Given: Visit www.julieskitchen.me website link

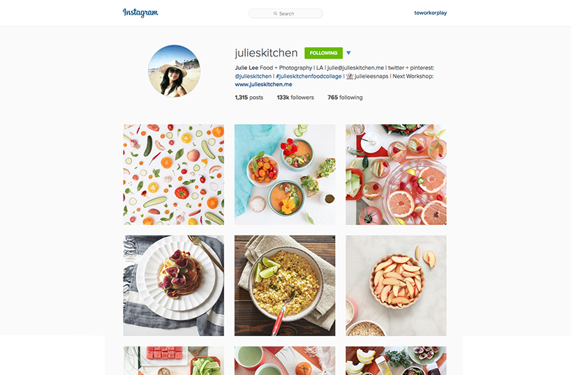Looking at the screenshot, I should click(263, 84).
